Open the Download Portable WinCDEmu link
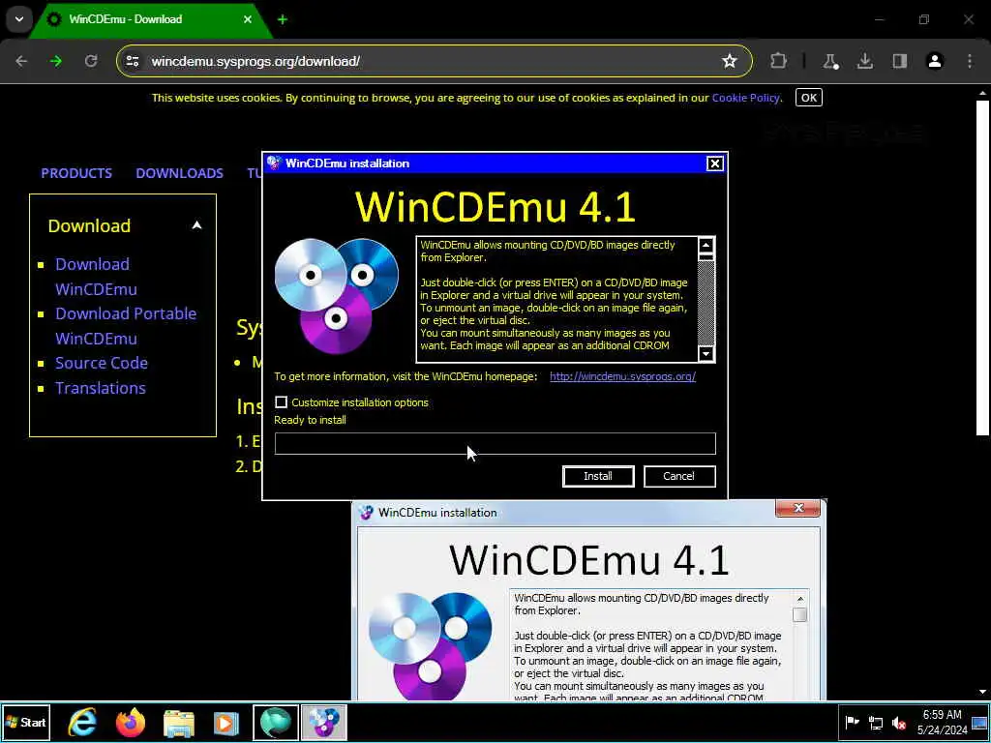 pyautogui.click(x=126, y=326)
